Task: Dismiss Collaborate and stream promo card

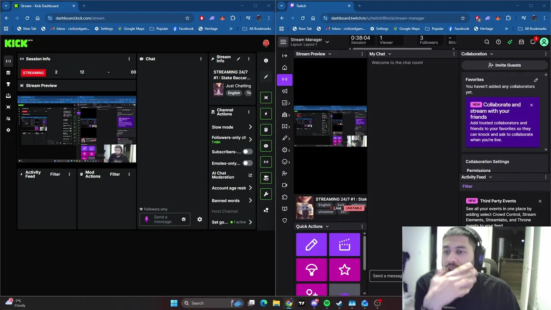Action: point(531,105)
